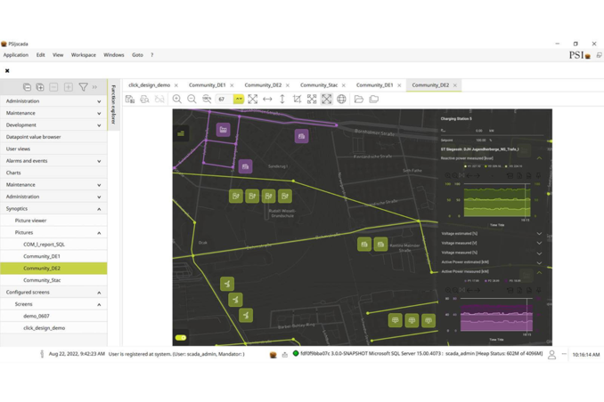Select COM_I_report_SQL in Pictures tree
Image resolution: width=604 pixels, height=402 pixels.
pos(53,245)
